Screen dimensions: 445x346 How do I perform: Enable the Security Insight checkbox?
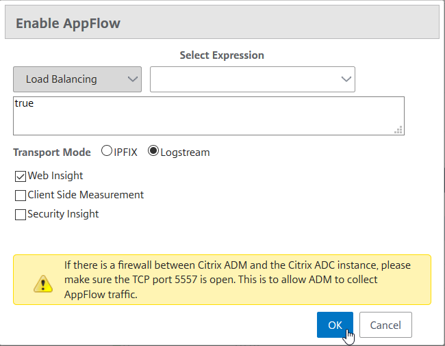coord(21,215)
